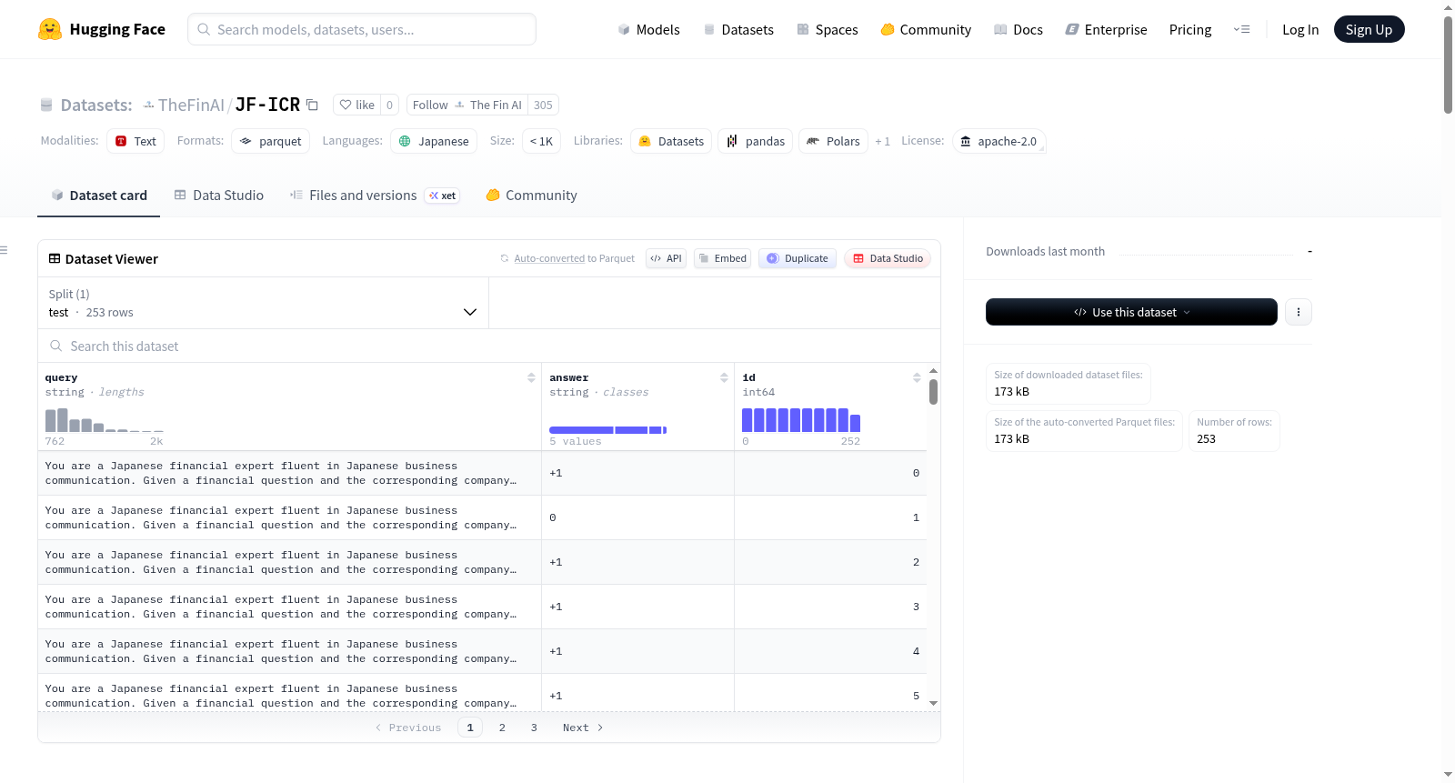
Task: Expand the Split test selector
Action: click(263, 303)
